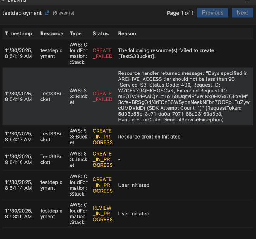The height and width of the screenshot is (239, 256).
Task: Select the testdeployment stack name title
Action: pos(22,13)
